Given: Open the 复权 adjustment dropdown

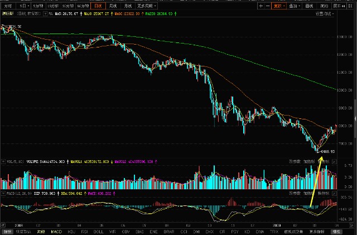Looking at the screenshot, I should pos(279,6).
